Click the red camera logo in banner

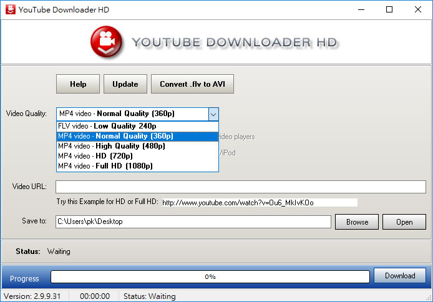pyautogui.click(x=106, y=42)
